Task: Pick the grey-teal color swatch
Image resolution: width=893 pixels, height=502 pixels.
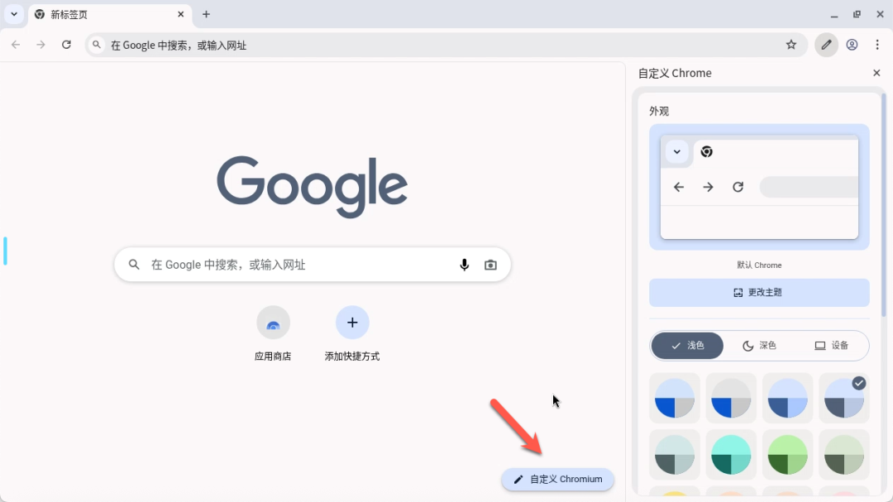Action: click(x=675, y=455)
